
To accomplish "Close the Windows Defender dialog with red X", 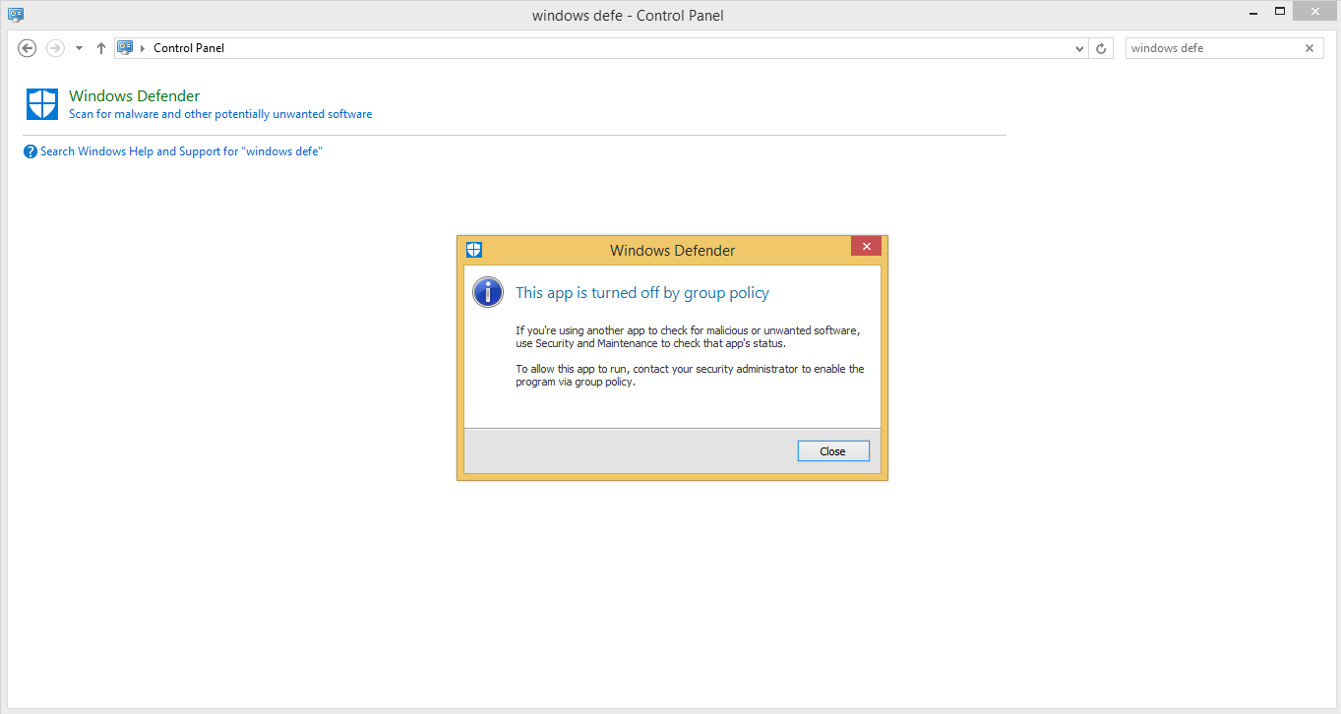I will click(866, 247).
